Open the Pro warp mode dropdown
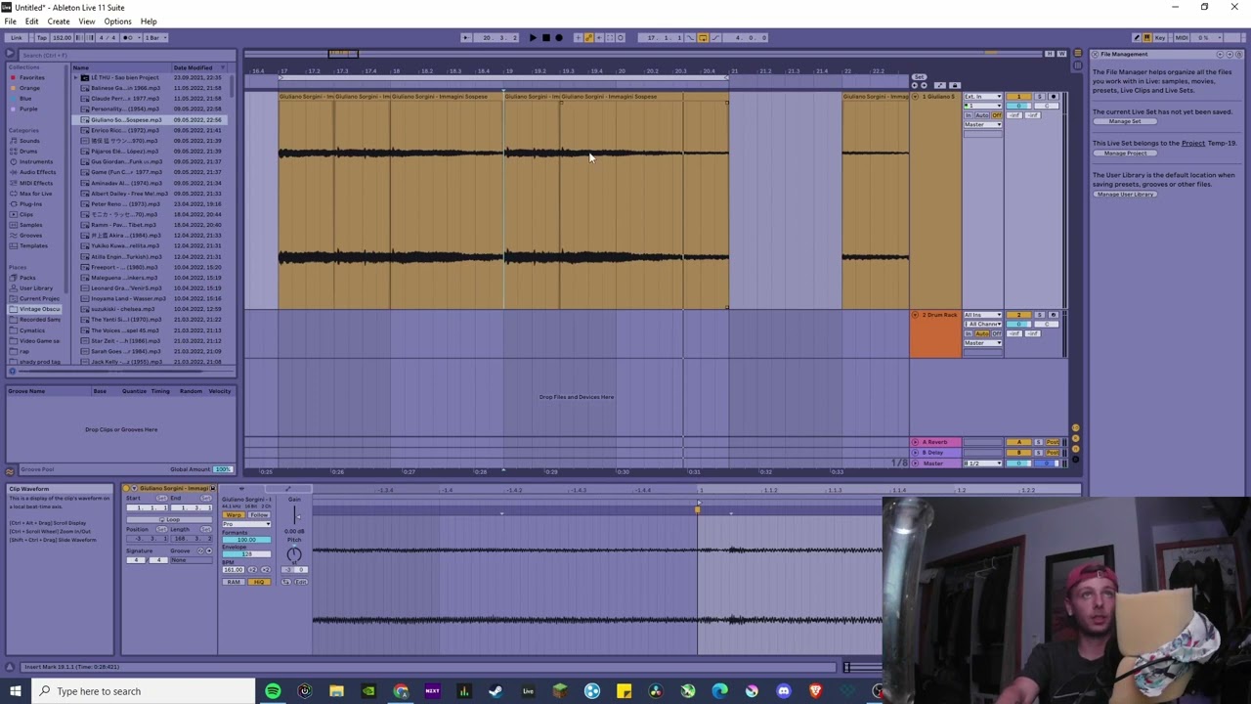 tap(246, 524)
